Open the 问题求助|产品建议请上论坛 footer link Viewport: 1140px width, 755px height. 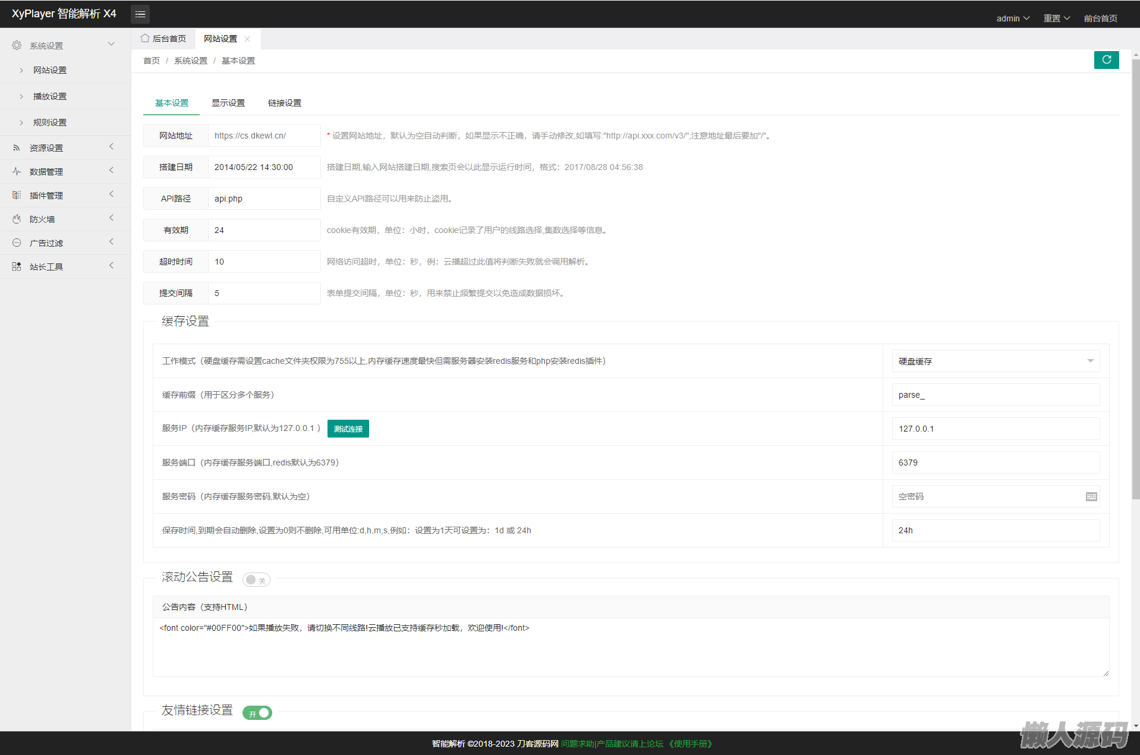pyautogui.click(x=612, y=744)
